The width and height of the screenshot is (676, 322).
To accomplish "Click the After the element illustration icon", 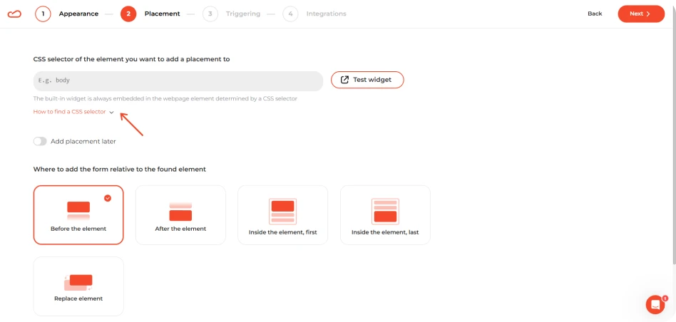I will click(x=180, y=212).
